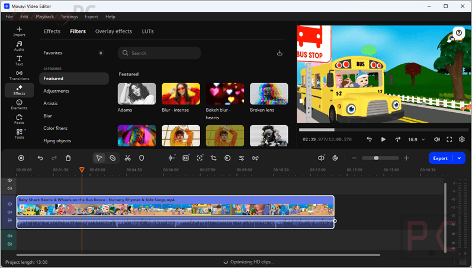Viewport: 472px width, 268px height.
Task: Open the Edit menu
Action: click(24, 17)
